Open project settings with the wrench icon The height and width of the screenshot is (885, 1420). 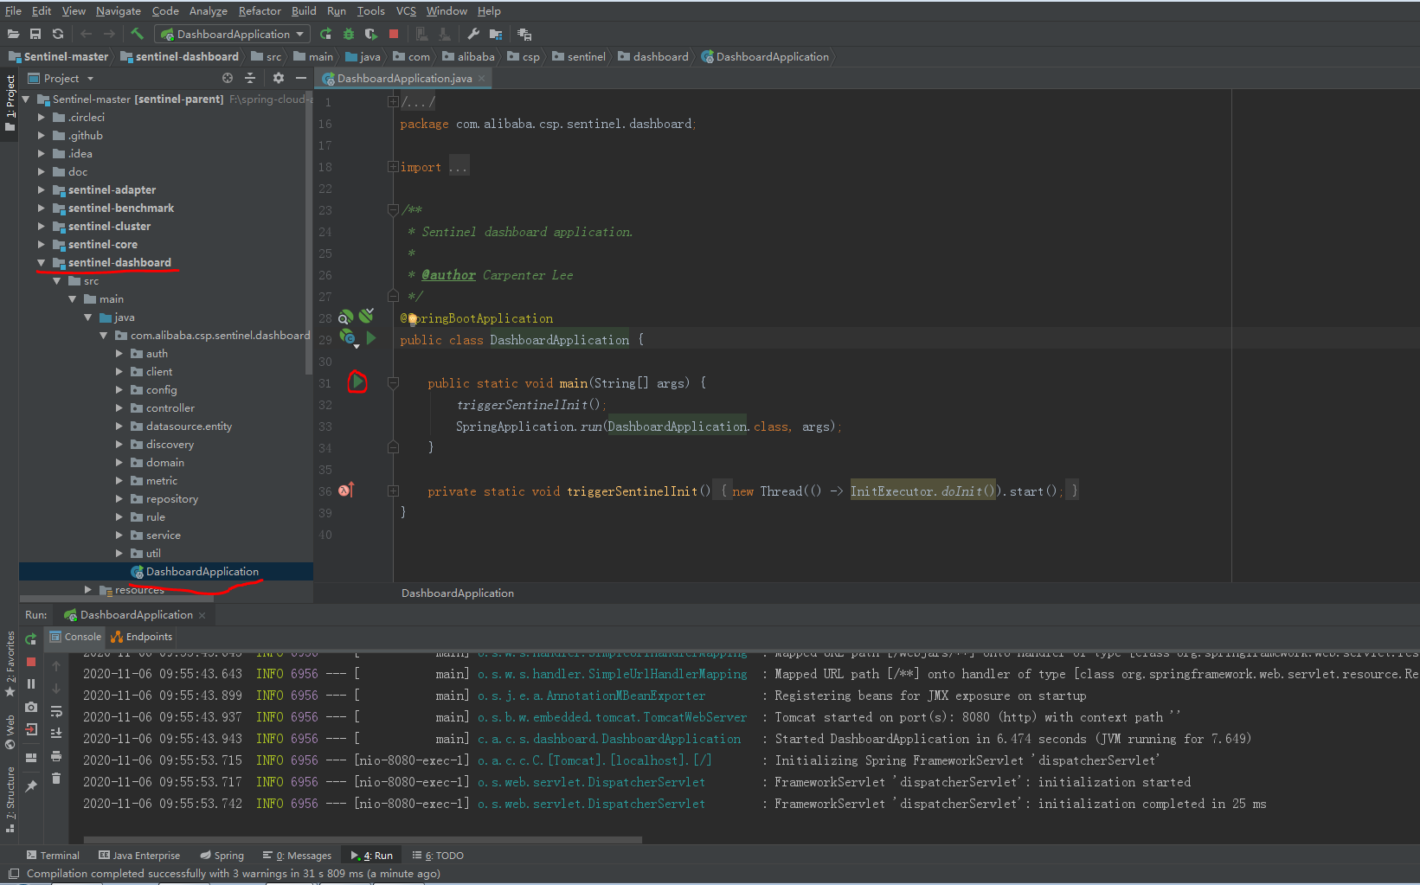472,34
